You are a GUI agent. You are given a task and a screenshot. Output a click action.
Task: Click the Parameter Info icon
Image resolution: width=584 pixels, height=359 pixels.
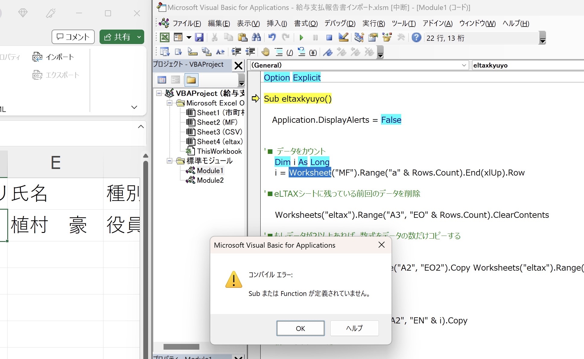coord(206,52)
